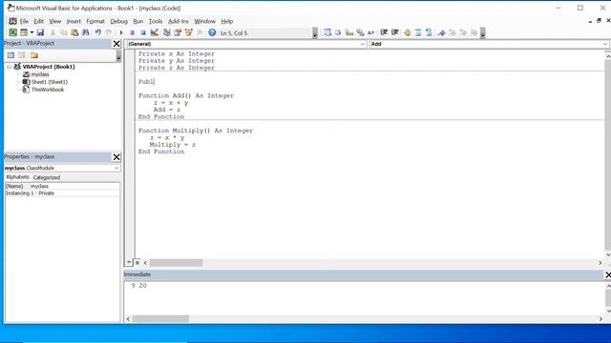Screen dimensions: 611x343
Task: Toggle Design Mode
Action: 155,32
